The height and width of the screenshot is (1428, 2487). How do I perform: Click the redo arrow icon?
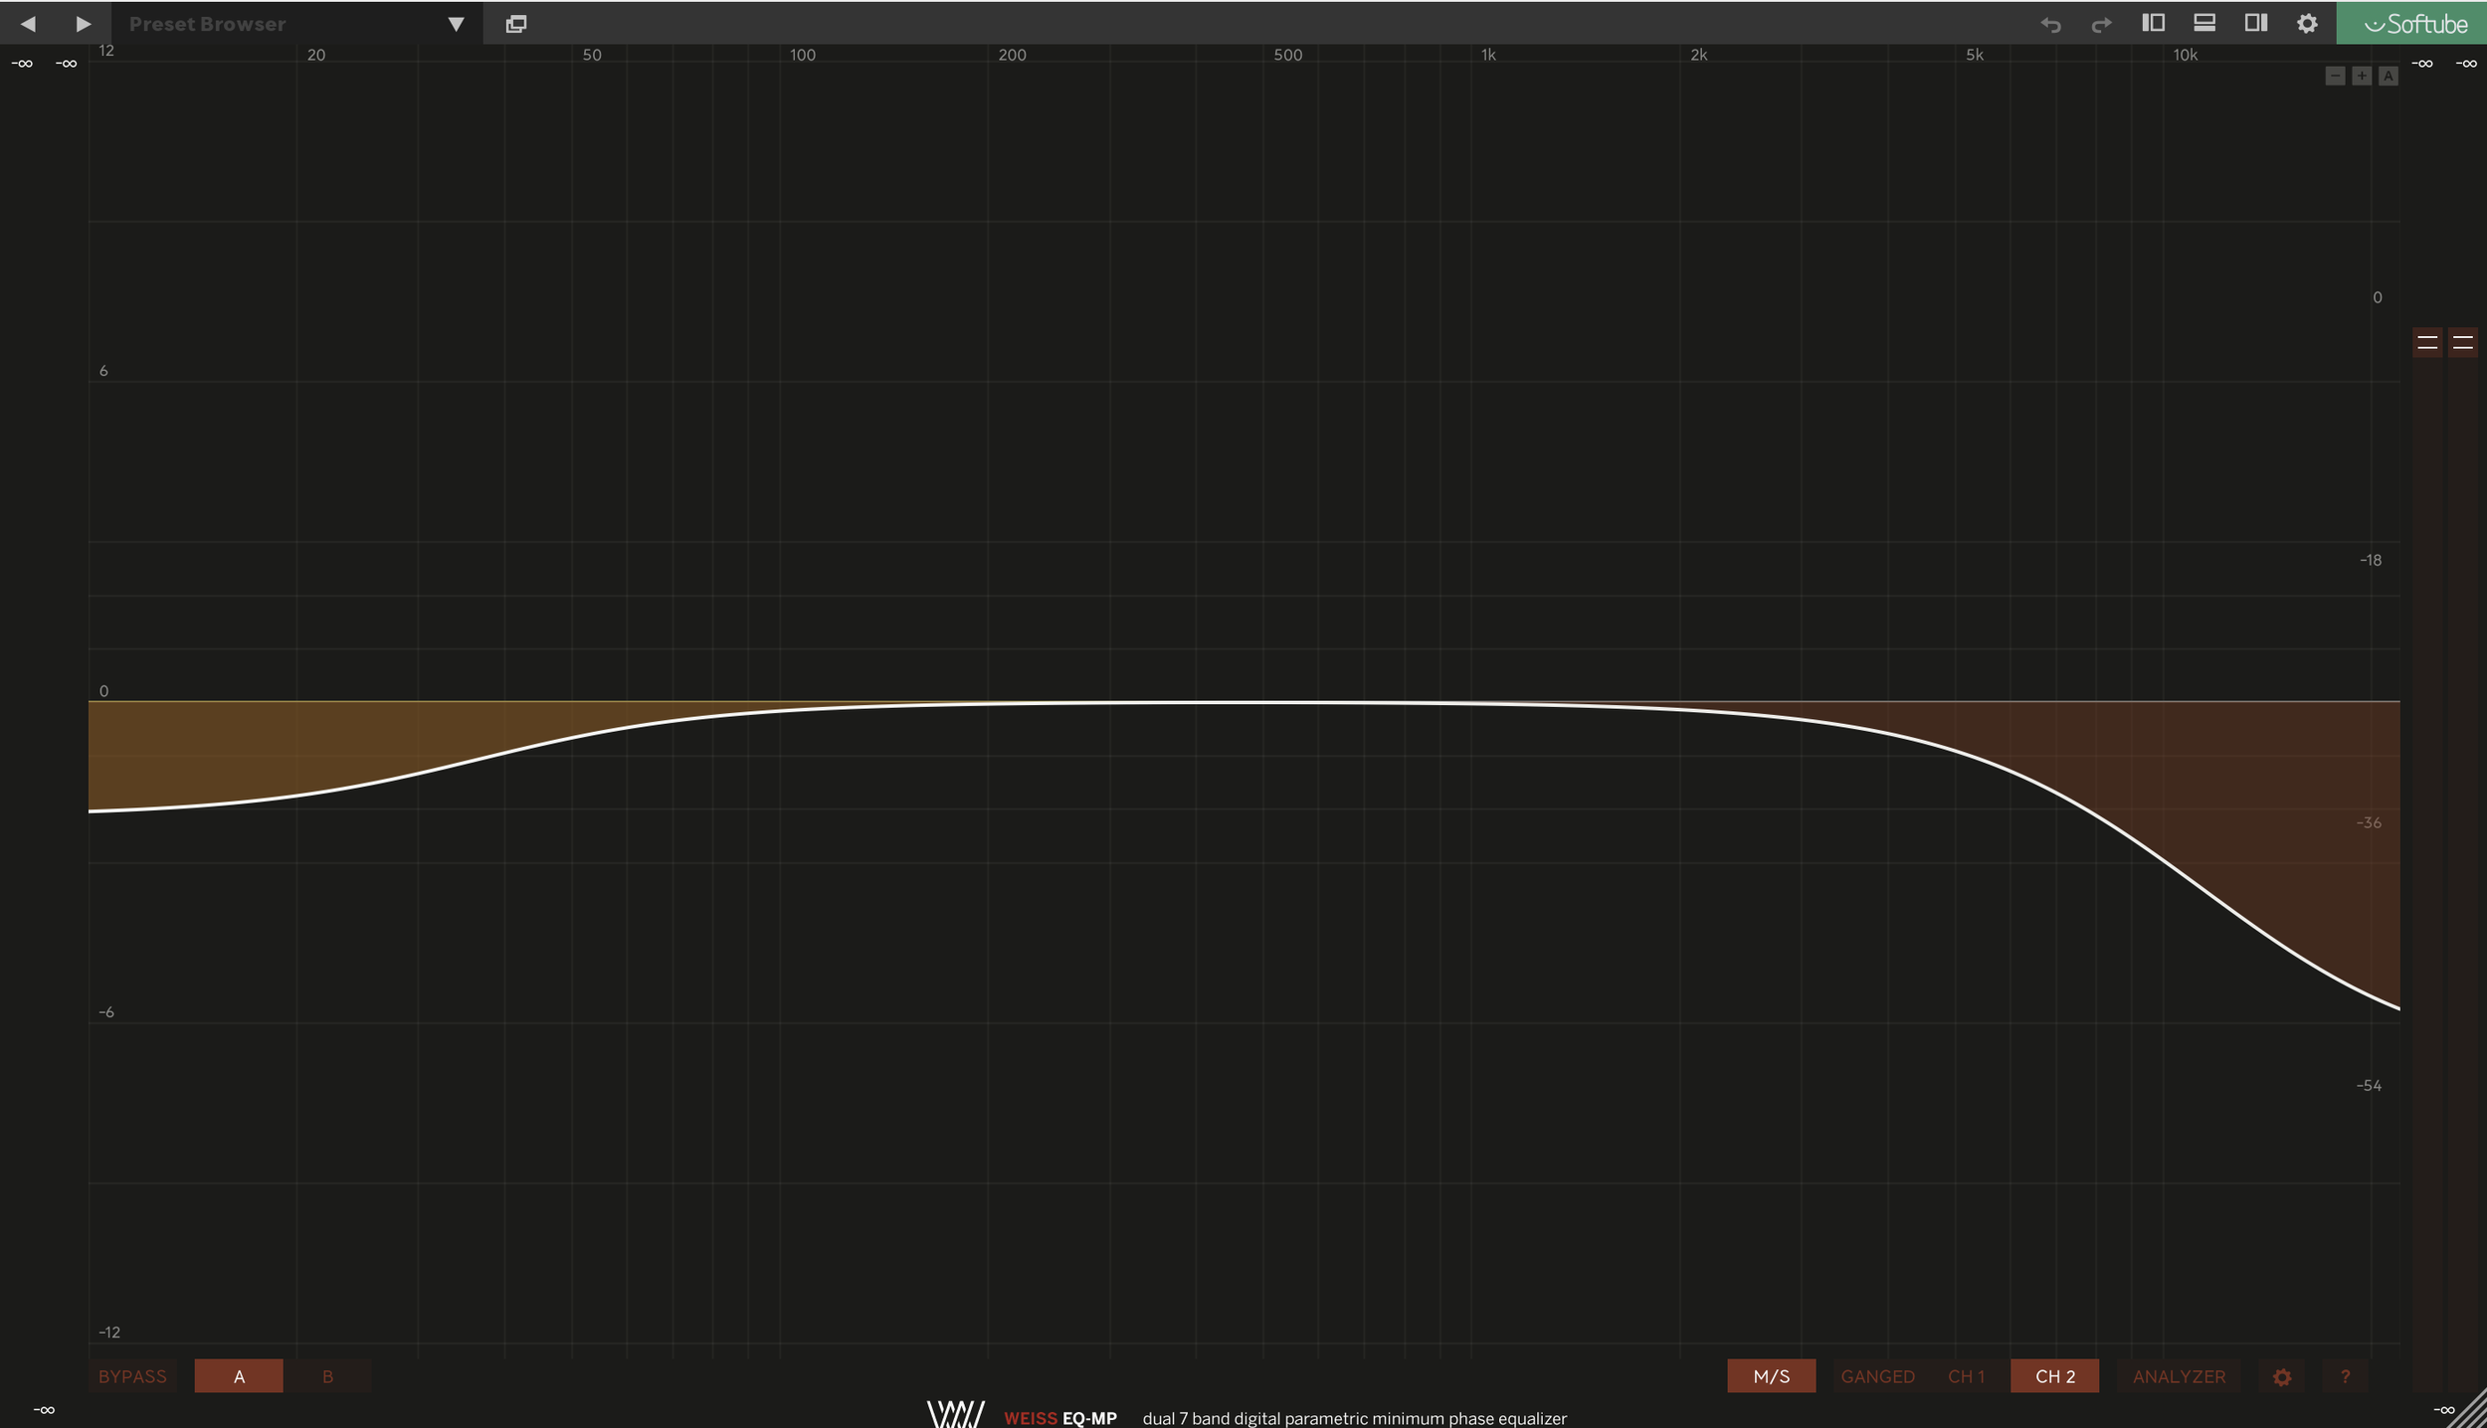2101,24
